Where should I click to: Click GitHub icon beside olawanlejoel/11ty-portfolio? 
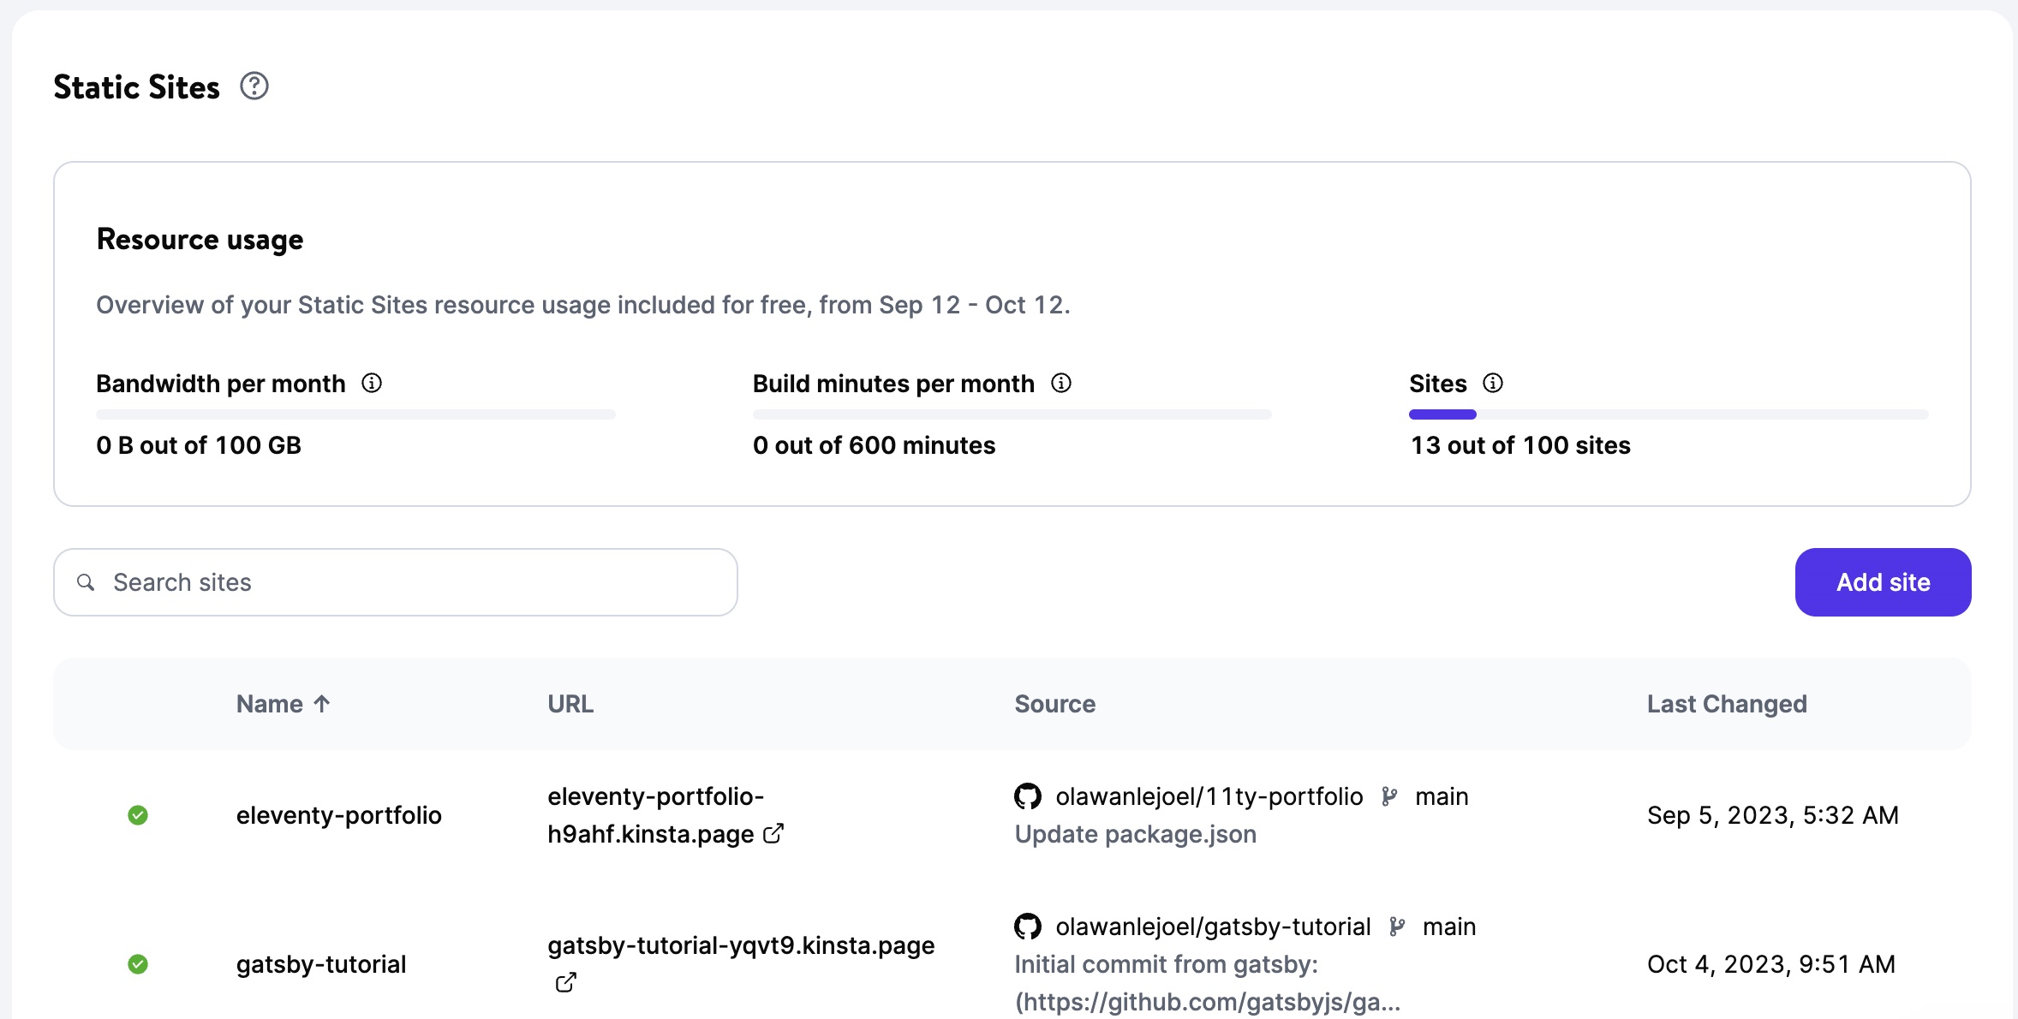1028,796
